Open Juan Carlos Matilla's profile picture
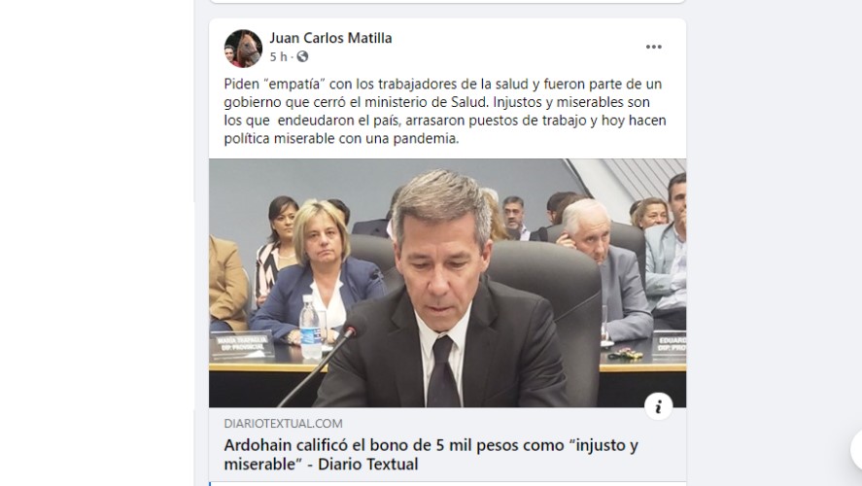This screenshot has height=486, width=862. (243, 49)
